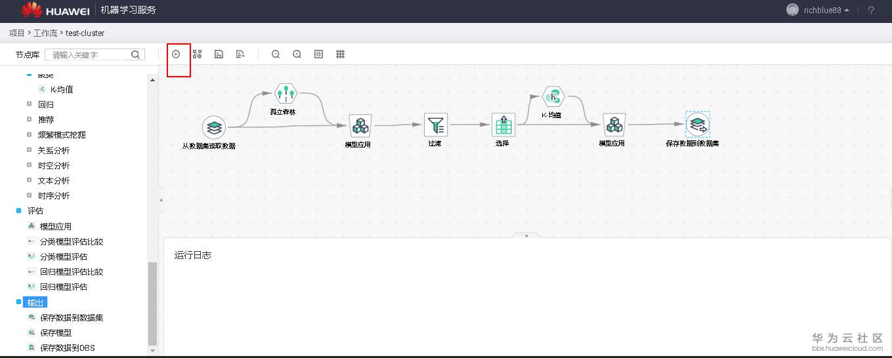Zoom in the canvas
892x358 pixels.
[297, 54]
